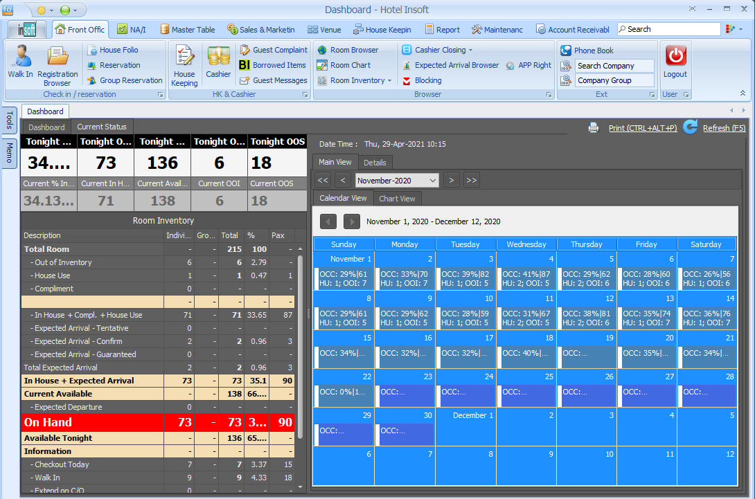Open Expected Arrival Browser

[x=456, y=65]
